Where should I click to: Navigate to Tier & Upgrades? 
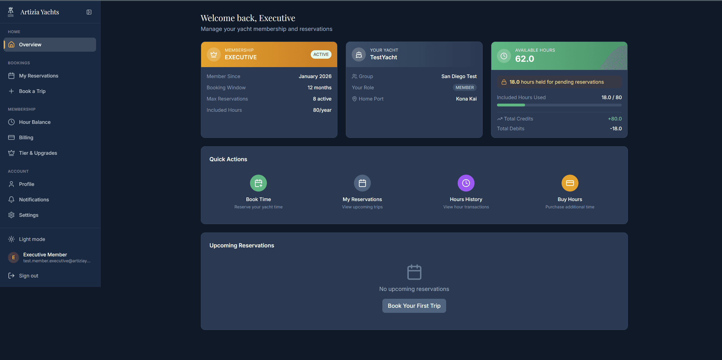click(38, 153)
